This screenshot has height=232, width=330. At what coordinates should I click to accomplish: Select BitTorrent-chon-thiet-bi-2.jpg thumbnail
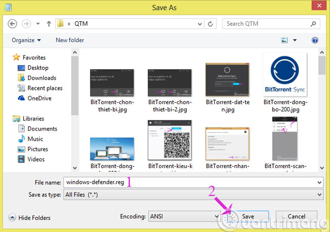[170, 83]
